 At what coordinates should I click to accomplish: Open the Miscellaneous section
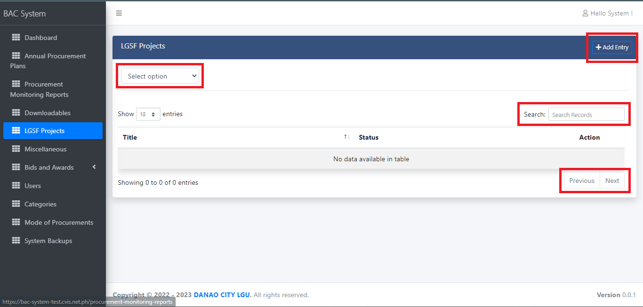pyautogui.click(x=53, y=149)
